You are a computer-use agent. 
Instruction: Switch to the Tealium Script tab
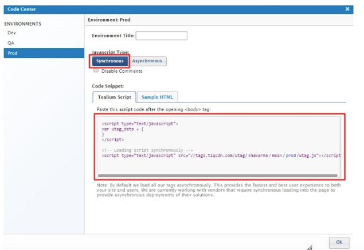(114, 97)
